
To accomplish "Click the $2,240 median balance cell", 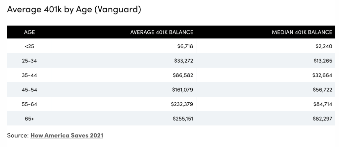I will (x=324, y=46).
